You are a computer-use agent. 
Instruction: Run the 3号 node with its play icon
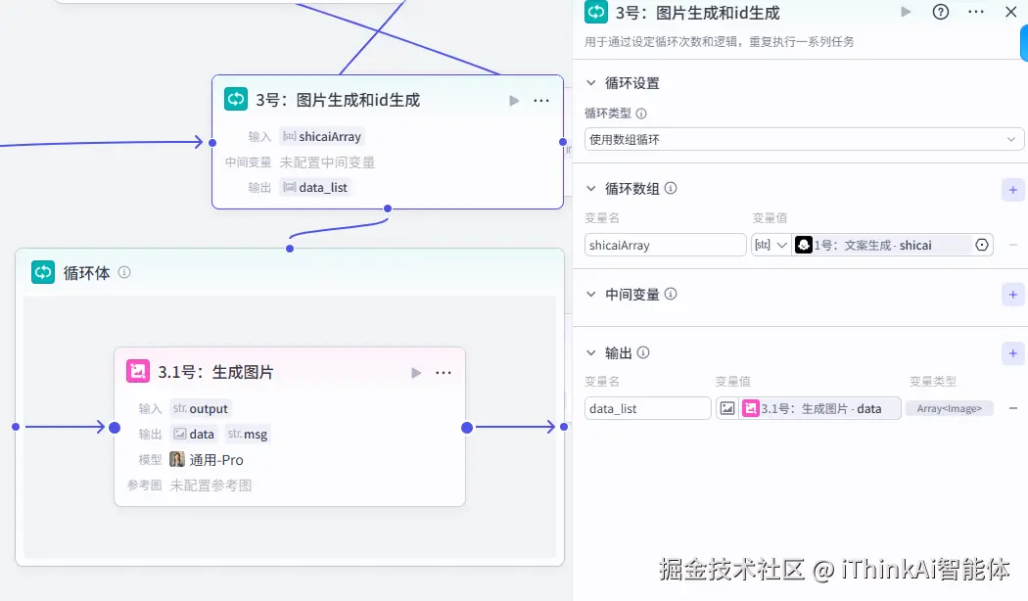[x=513, y=100]
